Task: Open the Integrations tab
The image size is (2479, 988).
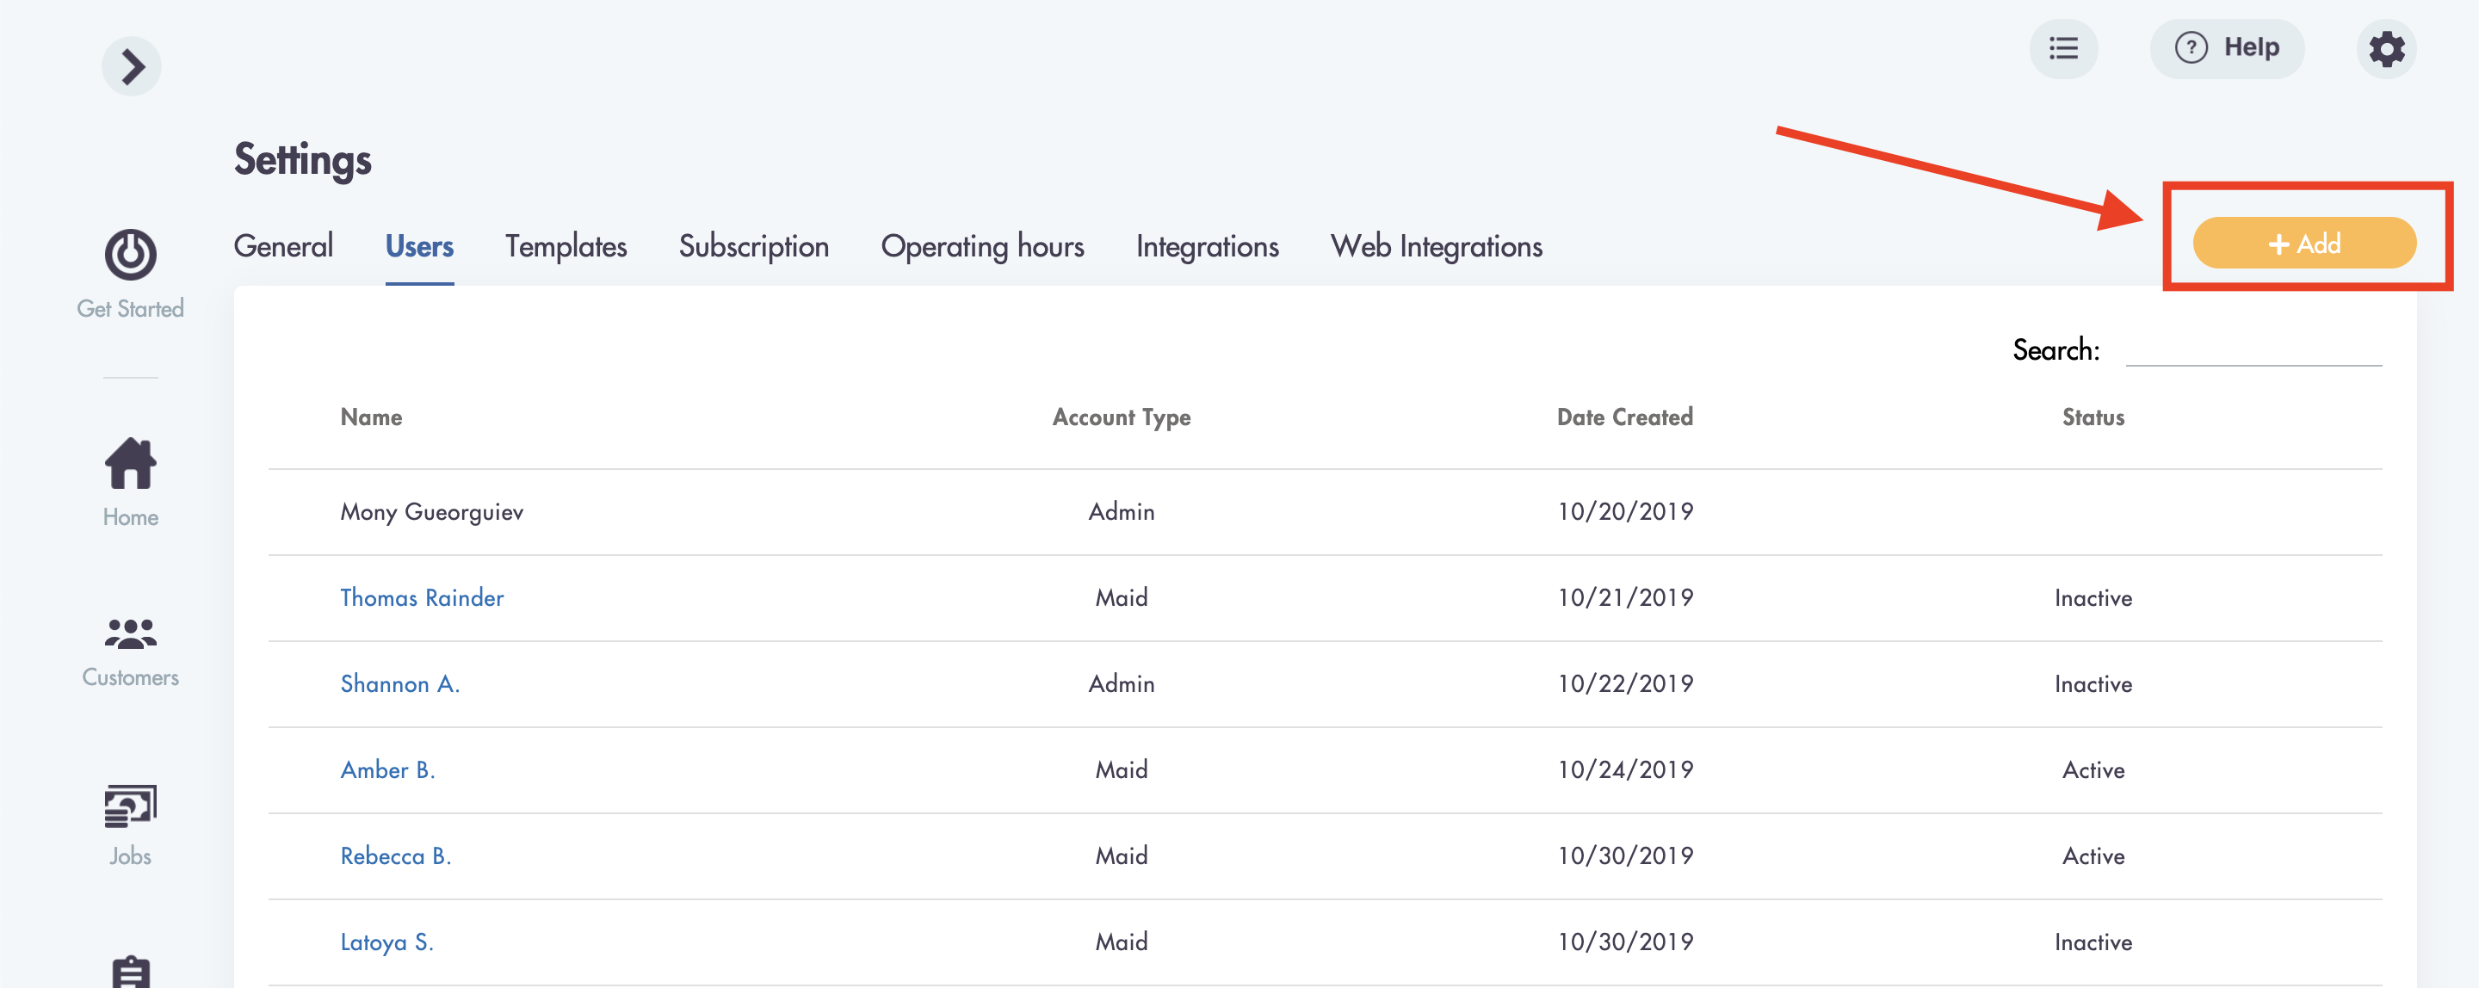Action: (1208, 246)
